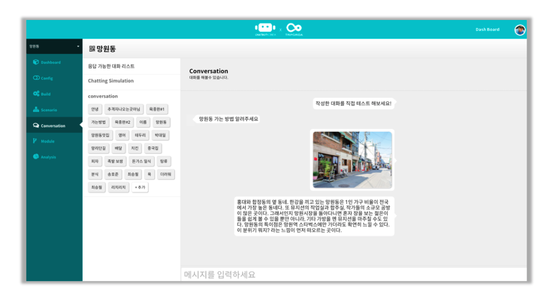The height and width of the screenshot is (299, 552).
Task: Select the 추격자나오는곳아님 chip
Action: 124,109
